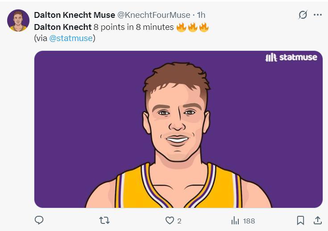Click bold "Dalton Knecht" in tweet text

tap(62, 27)
